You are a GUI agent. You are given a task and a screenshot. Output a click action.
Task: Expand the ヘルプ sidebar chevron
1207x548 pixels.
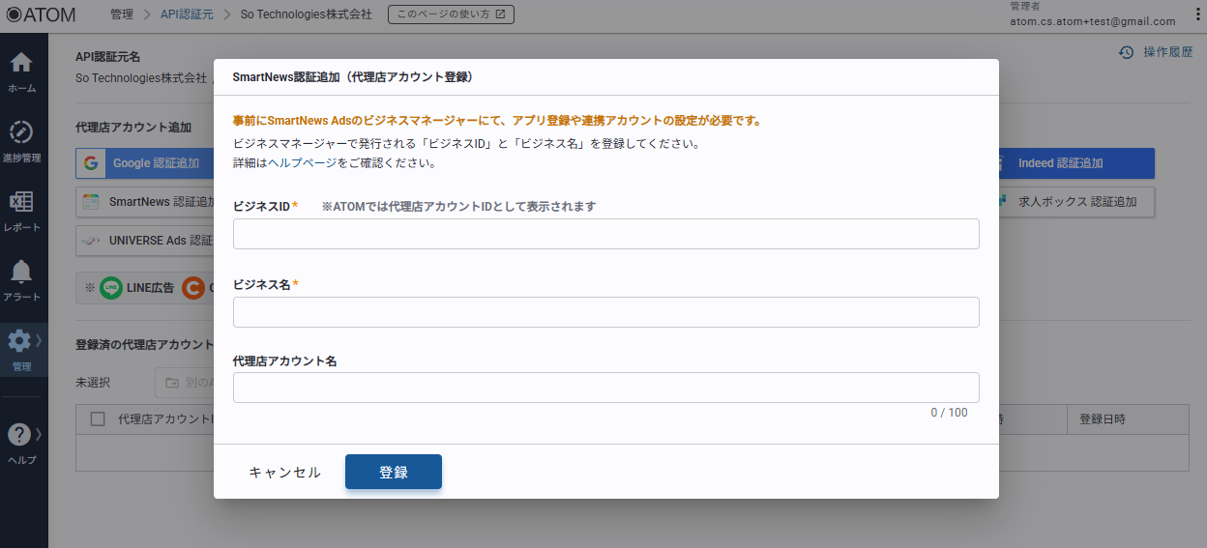39,435
